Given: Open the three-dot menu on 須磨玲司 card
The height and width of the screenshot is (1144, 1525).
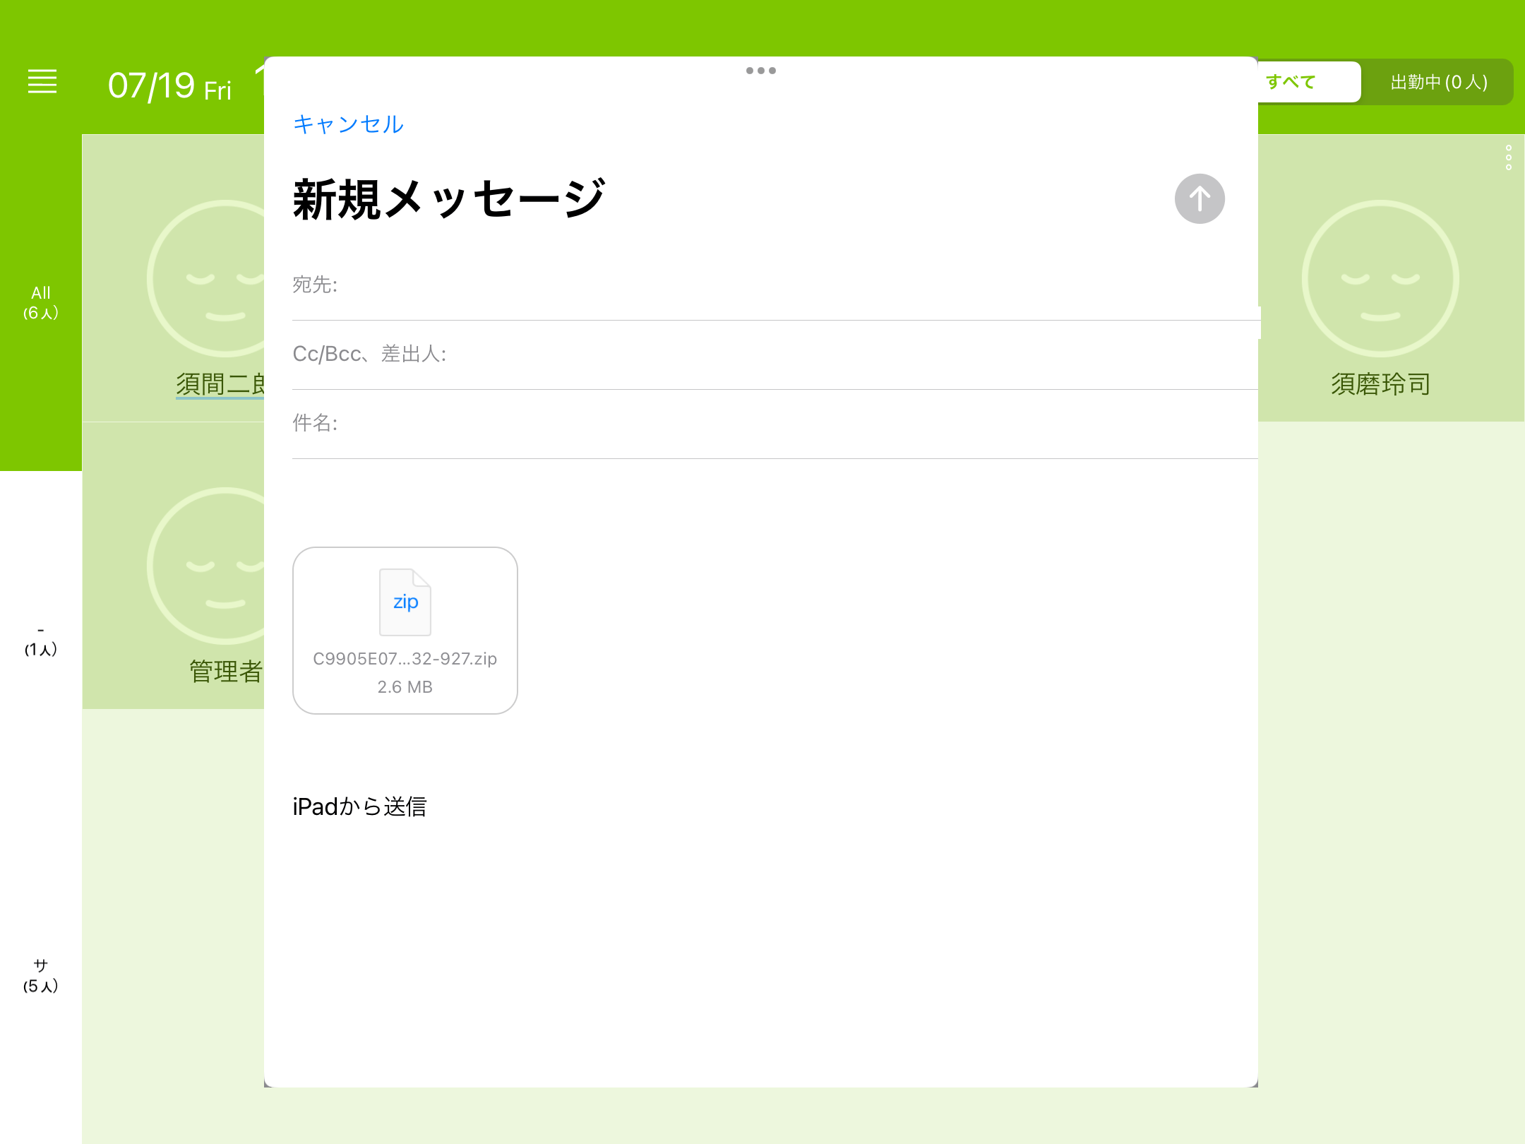Looking at the screenshot, I should [1508, 158].
